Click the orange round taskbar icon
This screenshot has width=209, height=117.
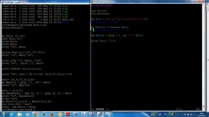pyautogui.click(x=60, y=114)
